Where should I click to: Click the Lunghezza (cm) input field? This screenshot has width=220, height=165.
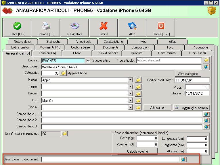[197, 139]
